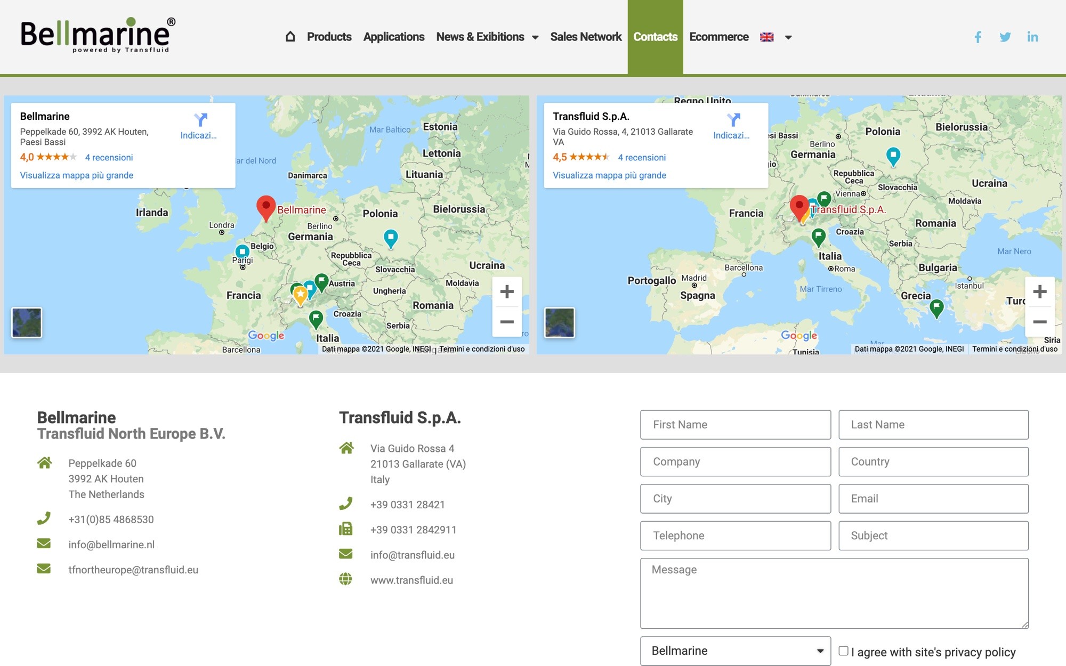Click the info@transfluid.eu email link
The width and height of the screenshot is (1066, 666).
point(413,555)
